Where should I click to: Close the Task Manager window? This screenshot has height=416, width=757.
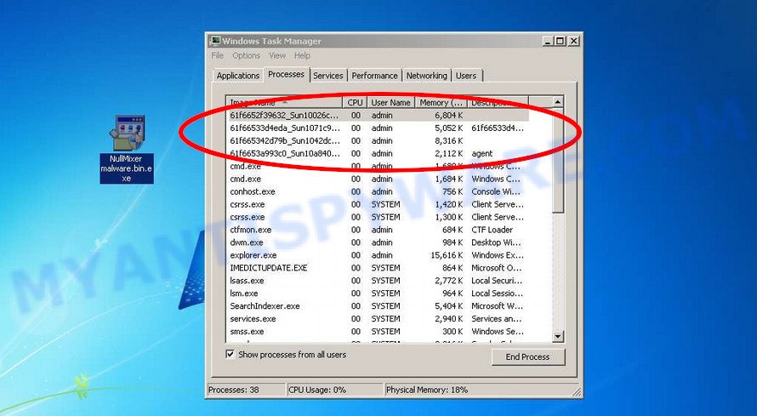[x=573, y=41]
